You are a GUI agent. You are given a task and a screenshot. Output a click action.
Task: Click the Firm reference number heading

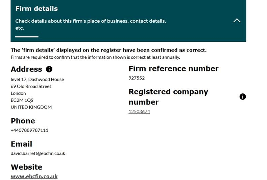click(173, 69)
